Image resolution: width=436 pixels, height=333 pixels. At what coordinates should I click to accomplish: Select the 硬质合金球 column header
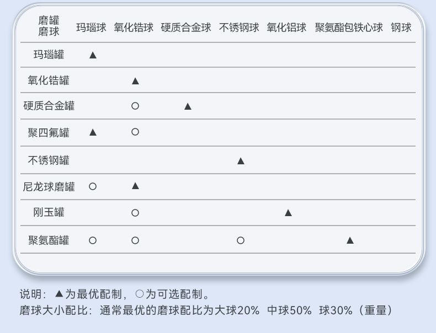[x=186, y=28]
